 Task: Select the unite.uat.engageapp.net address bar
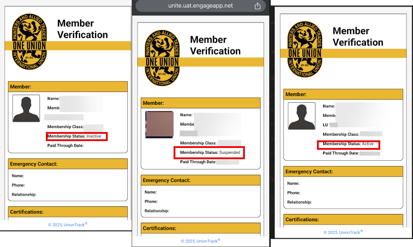point(200,6)
